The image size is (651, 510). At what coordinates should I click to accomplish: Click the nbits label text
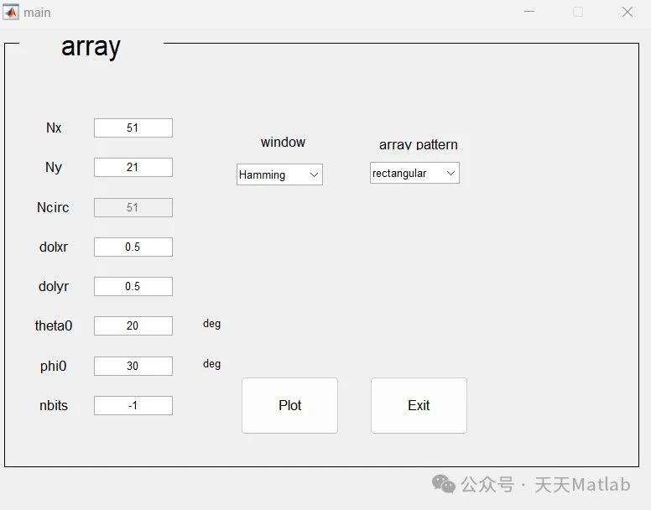coord(54,405)
